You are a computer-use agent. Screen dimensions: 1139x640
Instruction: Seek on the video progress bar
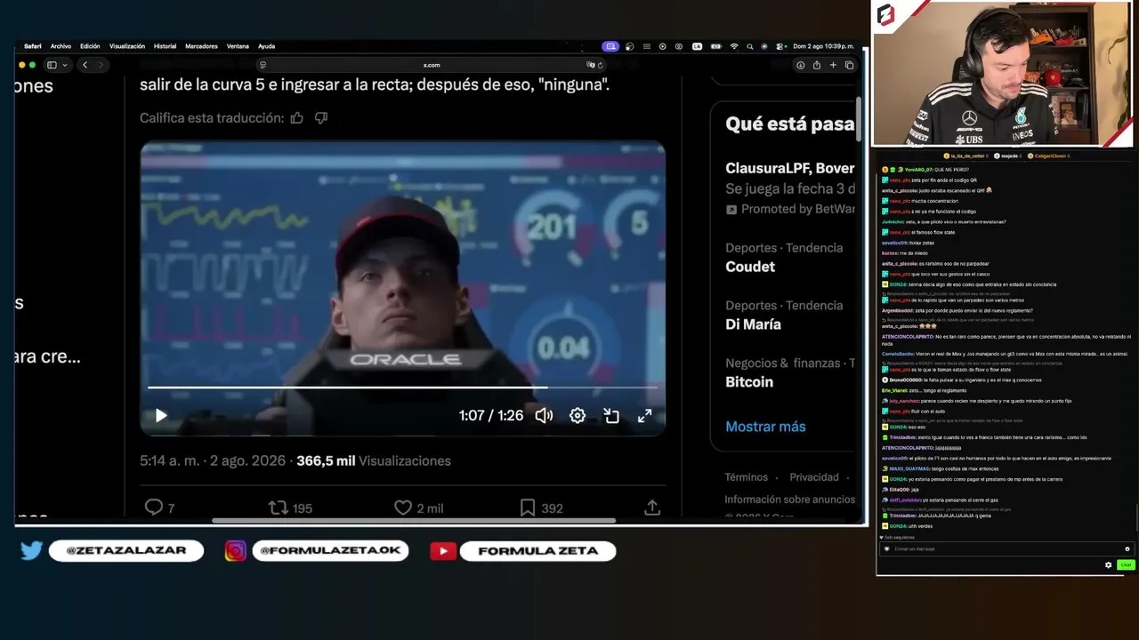pyautogui.click(x=402, y=388)
